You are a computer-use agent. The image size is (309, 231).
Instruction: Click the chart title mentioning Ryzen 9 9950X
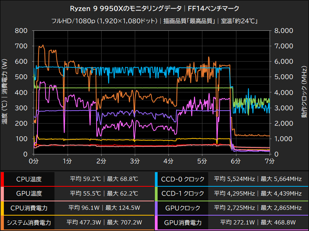point(154,7)
